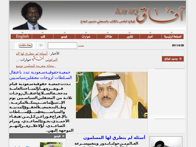The width and height of the screenshot is (196, 147).
Task: Click grid icon in فيديو header
Action: click(63, 136)
